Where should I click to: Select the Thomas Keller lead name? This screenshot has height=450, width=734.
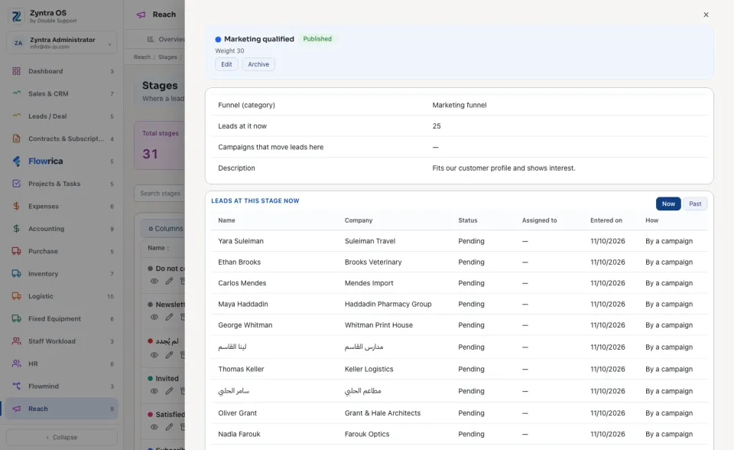241,370
